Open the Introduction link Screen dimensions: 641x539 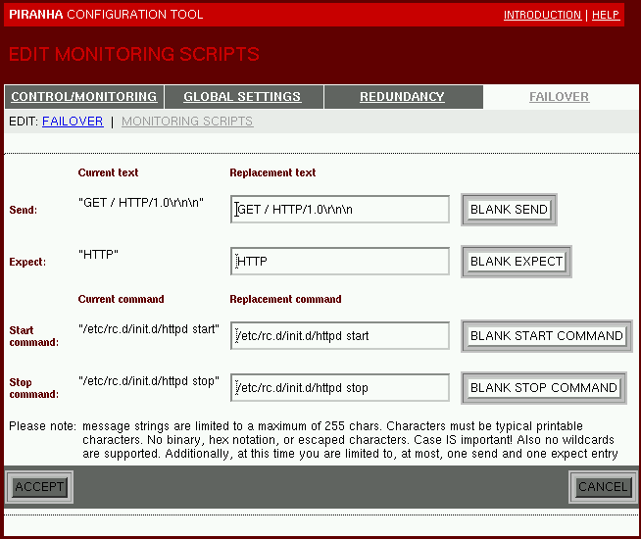(x=542, y=15)
